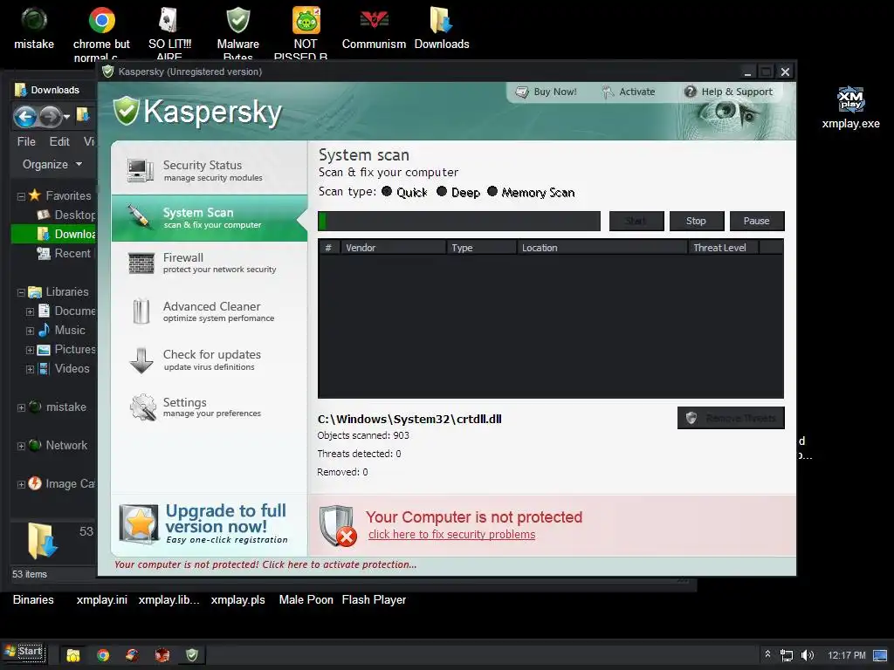Open the 'mistake' desktop icon
Image resolution: width=894 pixels, height=670 pixels.
(x=34, y=20)
